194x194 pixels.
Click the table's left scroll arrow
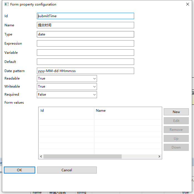41,157
